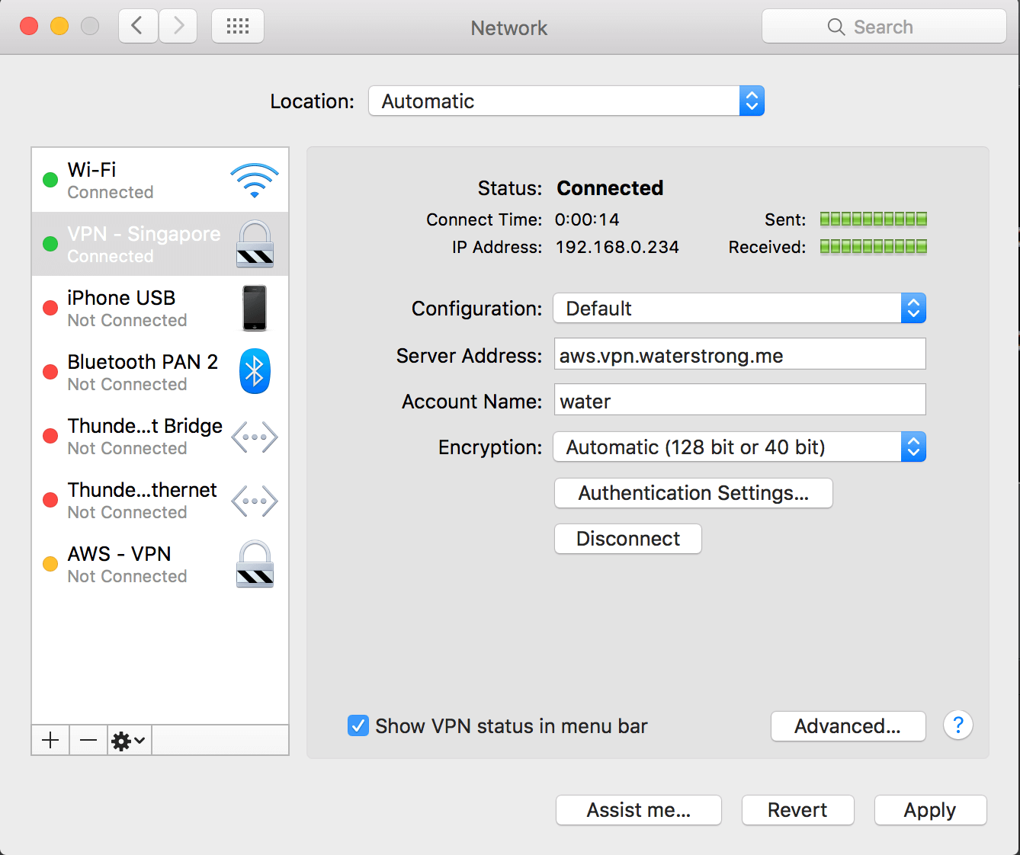
Task: Click the Bluetooth PAN 2 icon
Action: click(255, 371)
